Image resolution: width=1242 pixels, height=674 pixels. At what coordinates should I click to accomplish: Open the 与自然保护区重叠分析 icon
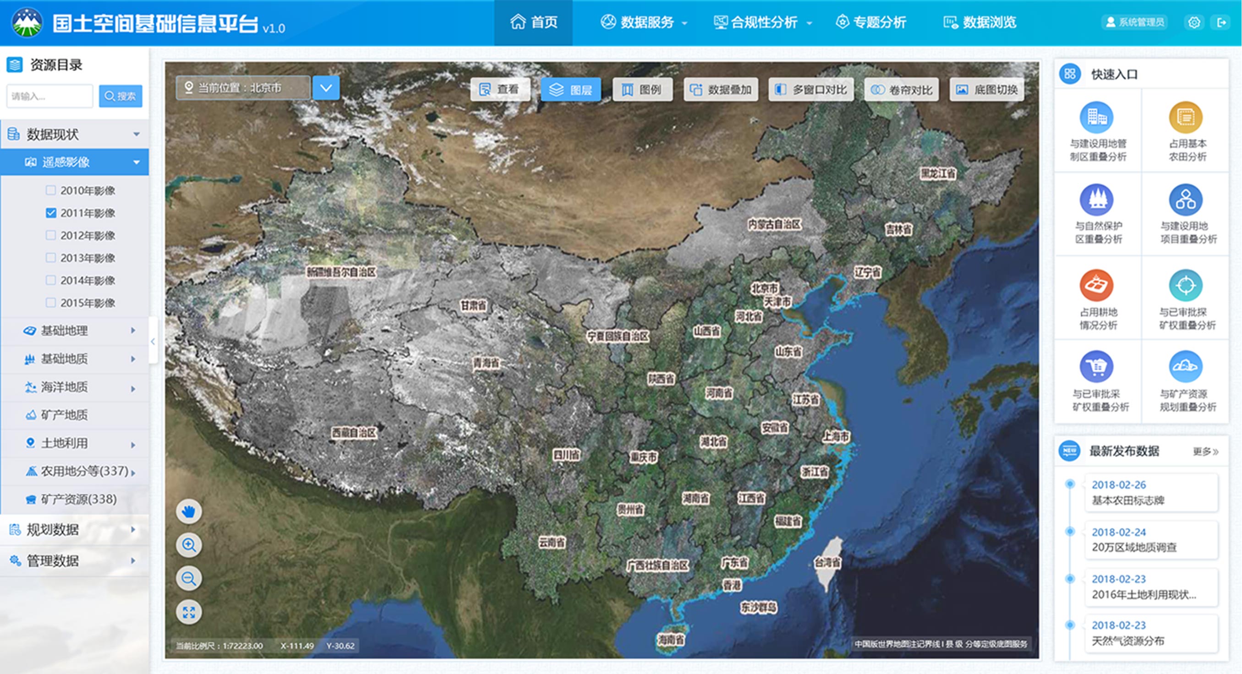pos(1096,200)
